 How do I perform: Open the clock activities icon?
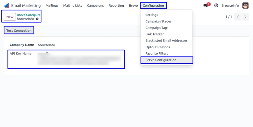[x=216, y=6]
